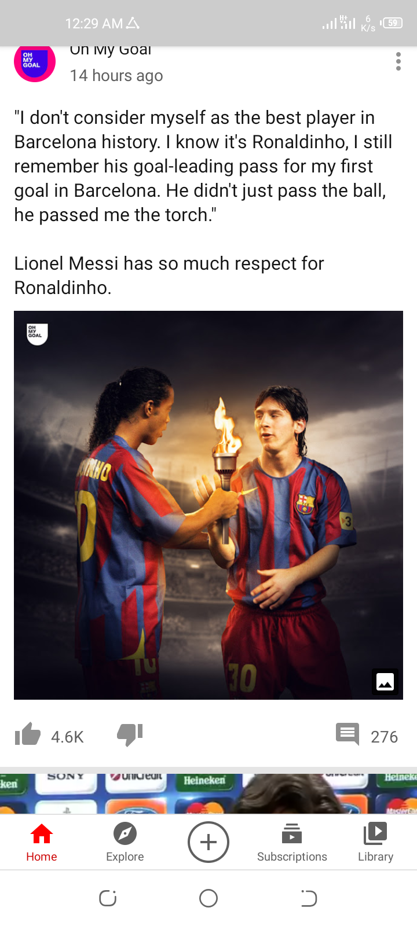Open the next video thumbnail below the post
Viewport: 417px width, 926px height.
(209, 793)
